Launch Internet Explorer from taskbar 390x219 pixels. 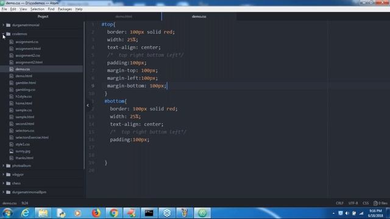25,213
